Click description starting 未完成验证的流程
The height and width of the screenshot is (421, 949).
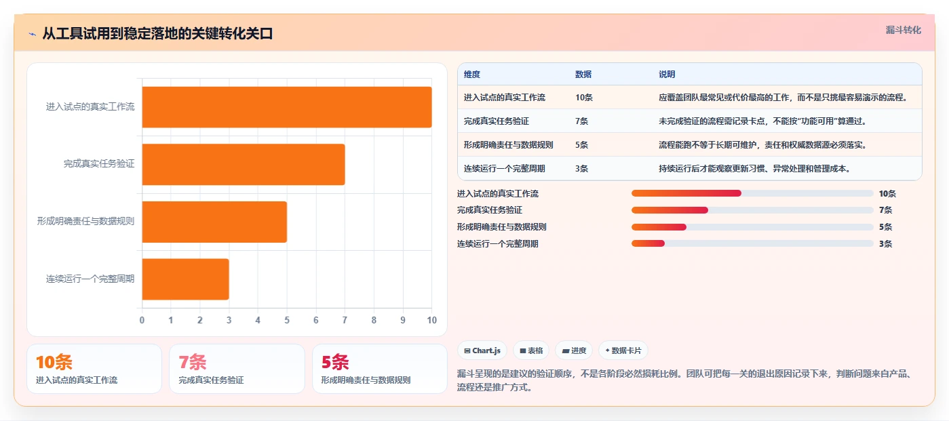tap(762, 121)
